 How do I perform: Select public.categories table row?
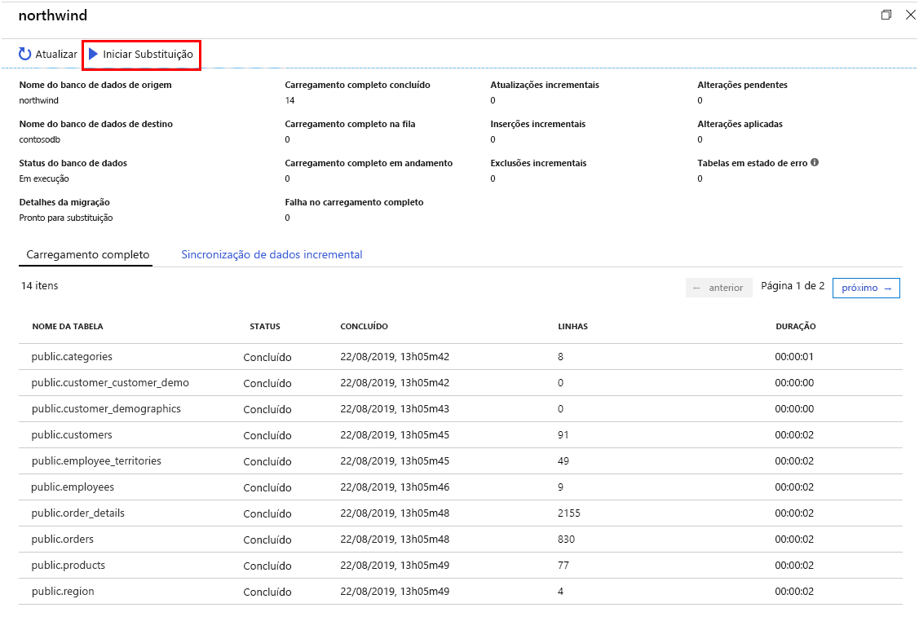click(x=461, y=357)
